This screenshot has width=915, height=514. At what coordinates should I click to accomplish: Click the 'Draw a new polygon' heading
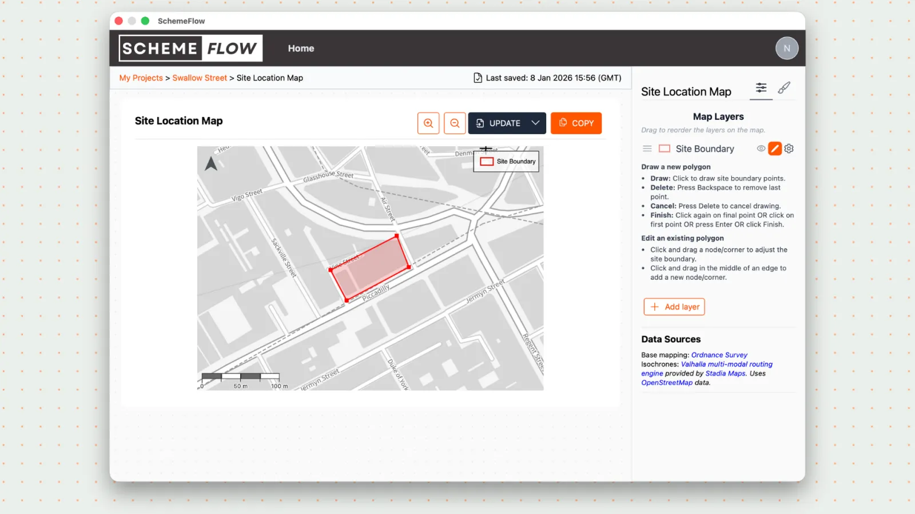click(x=676, y=167)
